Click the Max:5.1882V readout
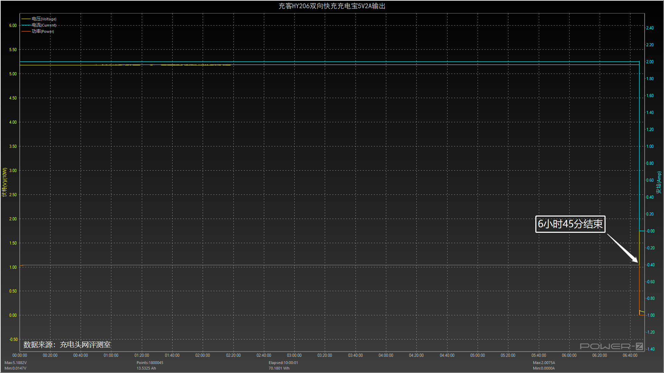This screenshot has width=664, height=373. 16,363
